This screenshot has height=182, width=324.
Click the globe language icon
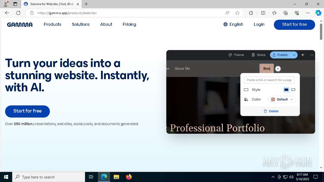[x=226, y=24]
